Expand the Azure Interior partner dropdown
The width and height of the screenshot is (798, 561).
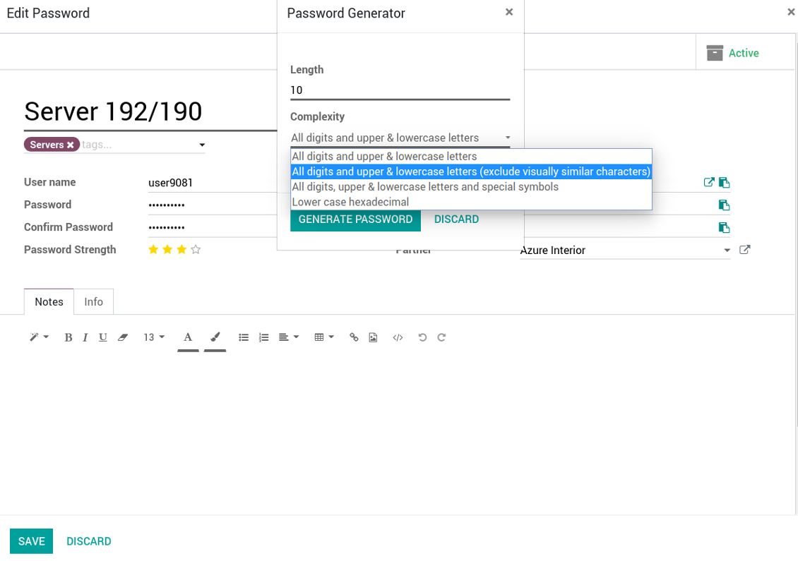pos(727,251)
